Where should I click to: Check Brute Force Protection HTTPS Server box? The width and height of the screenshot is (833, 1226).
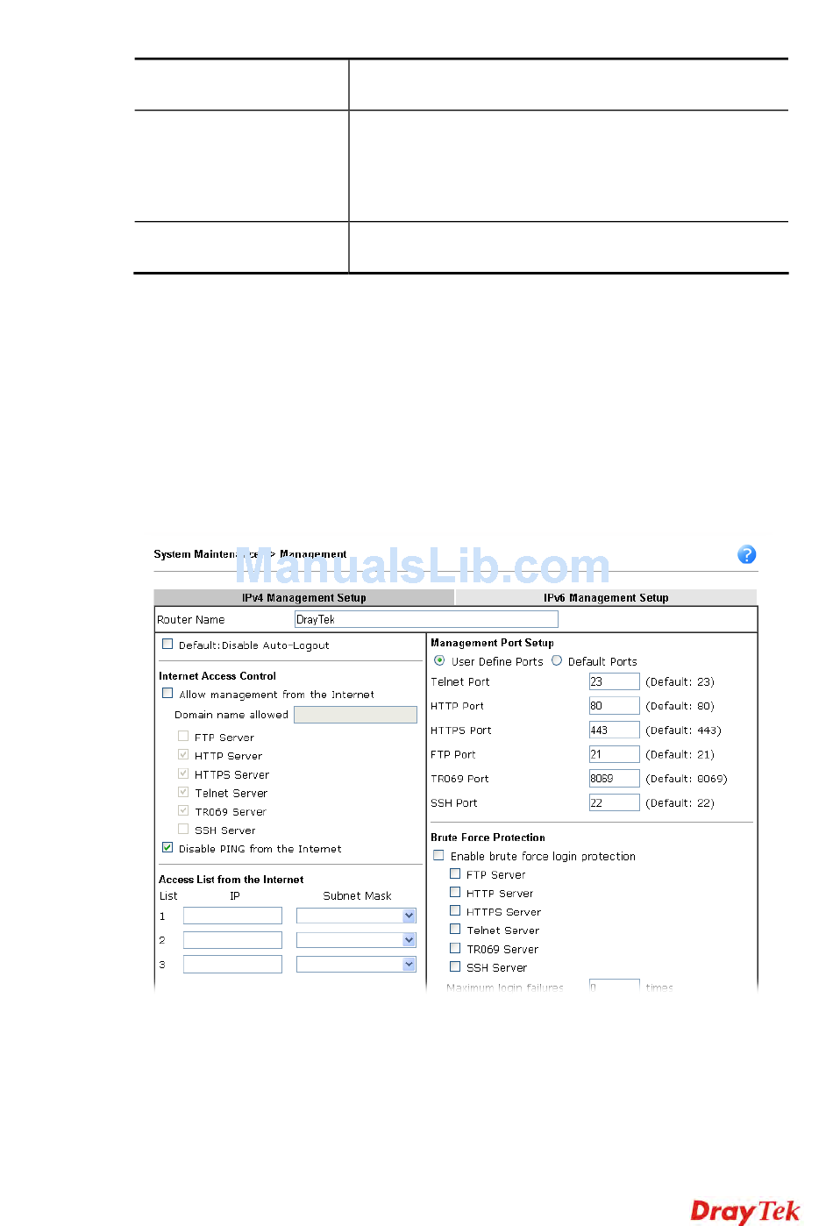click(455, 910)
